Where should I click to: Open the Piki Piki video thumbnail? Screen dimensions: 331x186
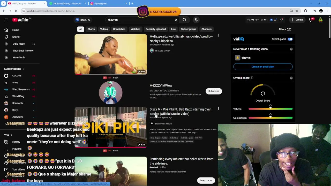[111, 127]
